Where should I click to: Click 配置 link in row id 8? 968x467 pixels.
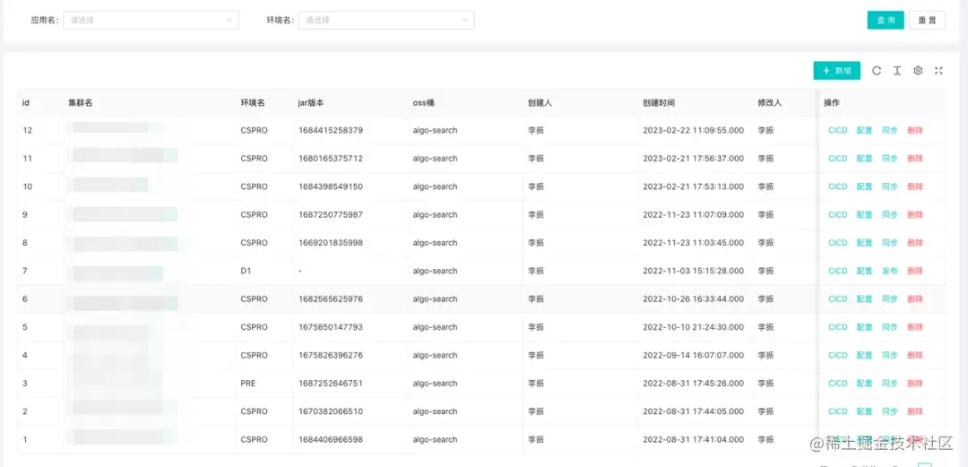pyautogui.click(x=864, y=243)
